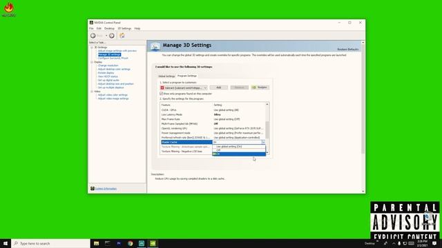Click the Forward arrow toolbar button
This screenshot has width=442, height=248.
(112, 36)
